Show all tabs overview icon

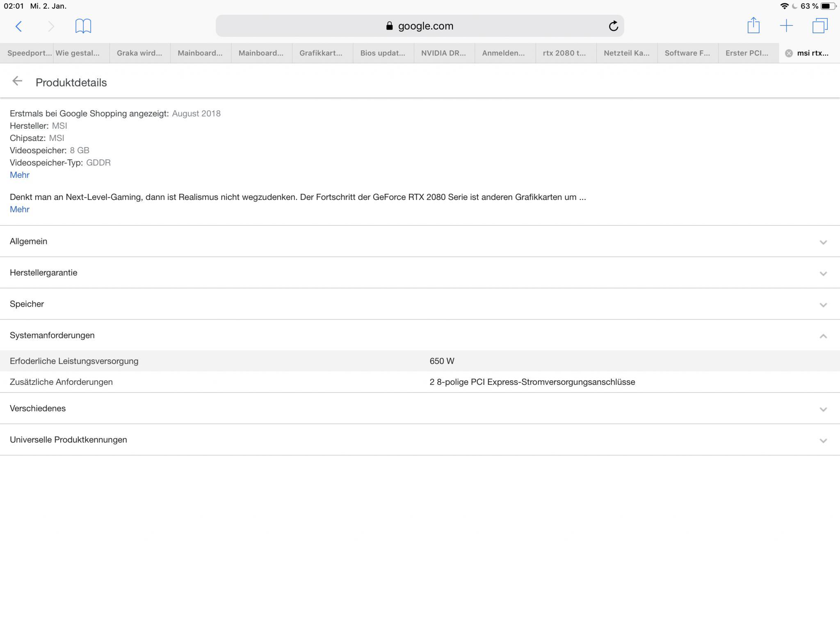click(820, 26)
